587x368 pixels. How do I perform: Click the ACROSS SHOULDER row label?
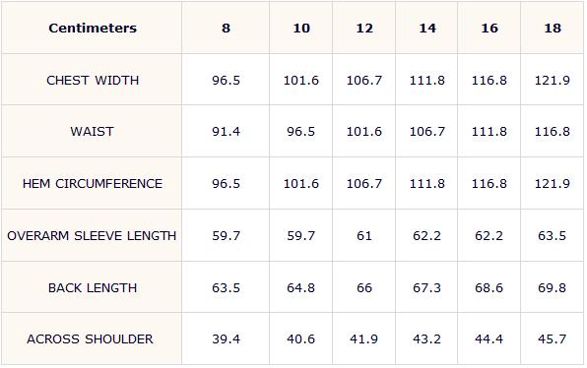[90, 338]
